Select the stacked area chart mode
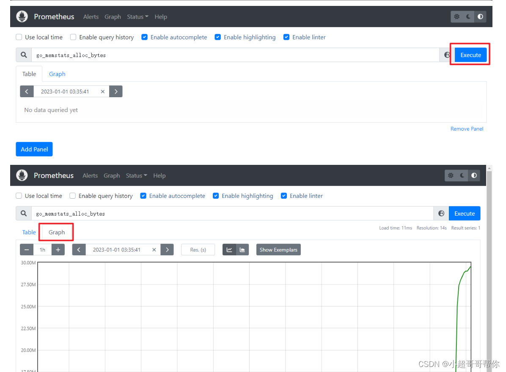Screen dimensions: 506x372 click(x=242, y=250)
